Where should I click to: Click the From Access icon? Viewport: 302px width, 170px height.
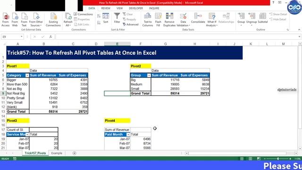pyautogui.click(x=6, y=20)
